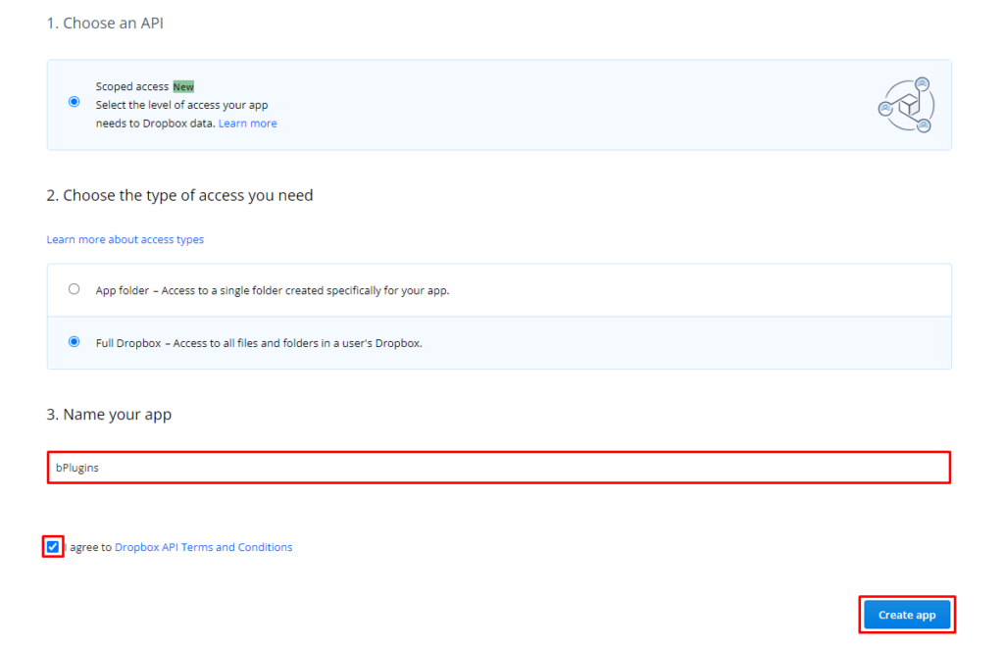
Task: Click Select the level of access text
Action: (x=181, y=105)
